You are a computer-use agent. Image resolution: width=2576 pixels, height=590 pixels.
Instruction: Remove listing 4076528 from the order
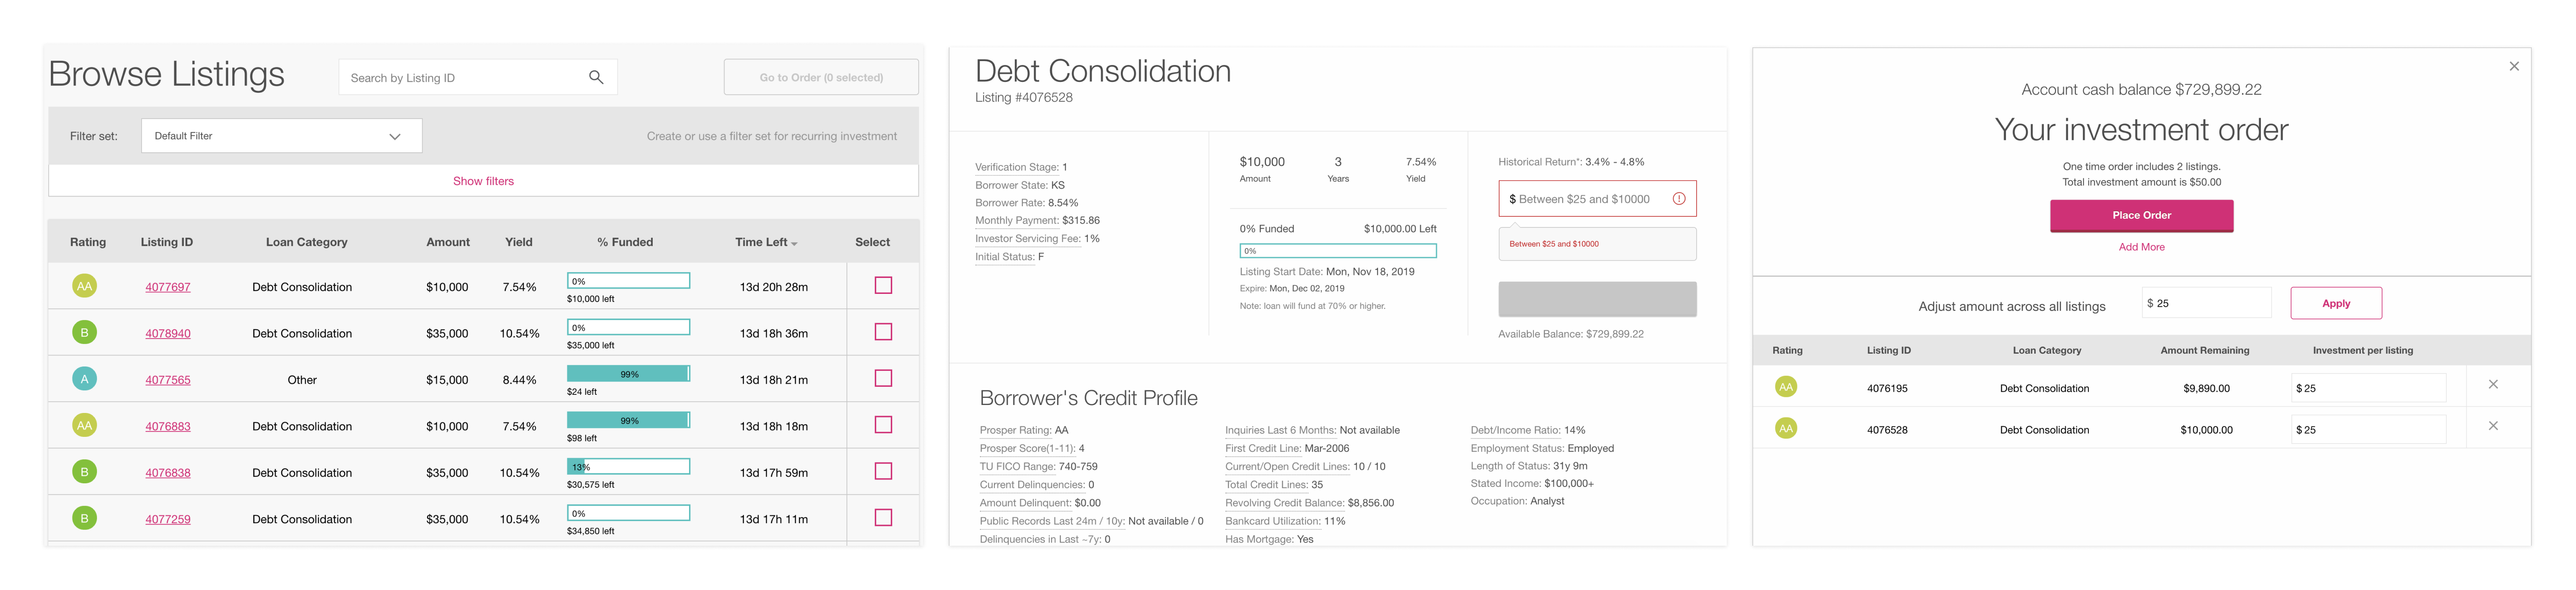pyautogui.click(x=2493, y=426)
